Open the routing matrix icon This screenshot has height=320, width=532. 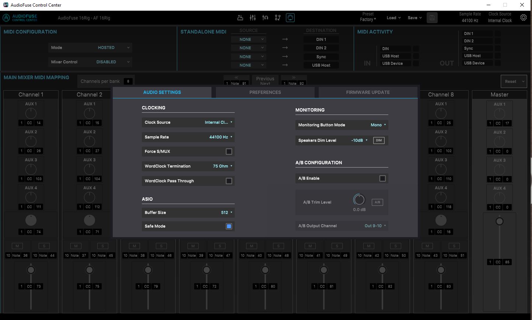(x=278, y=18)
